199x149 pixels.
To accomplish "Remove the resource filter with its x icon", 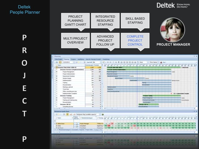I will coord(56,130).
